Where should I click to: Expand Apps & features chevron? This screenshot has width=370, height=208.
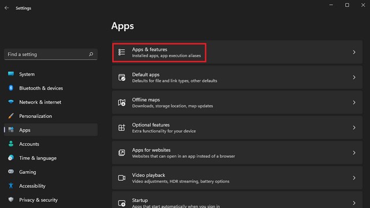pos(354,52)
